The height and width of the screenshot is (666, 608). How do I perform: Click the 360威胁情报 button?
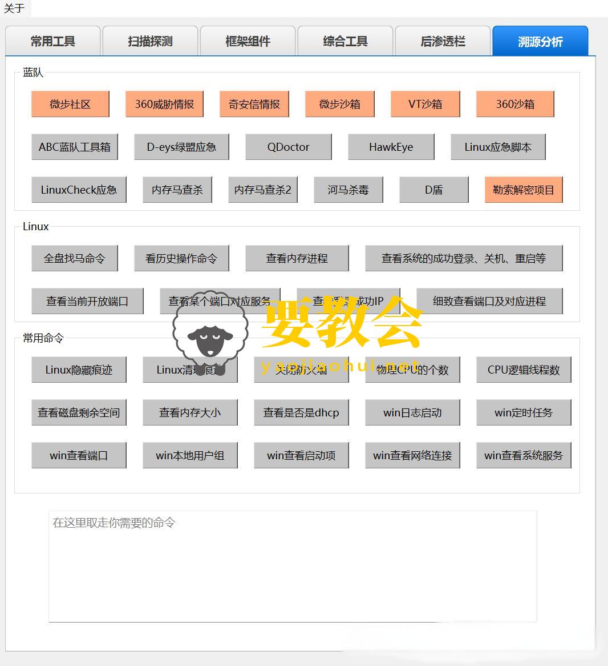pyautogui.click(x=164, y=104)
